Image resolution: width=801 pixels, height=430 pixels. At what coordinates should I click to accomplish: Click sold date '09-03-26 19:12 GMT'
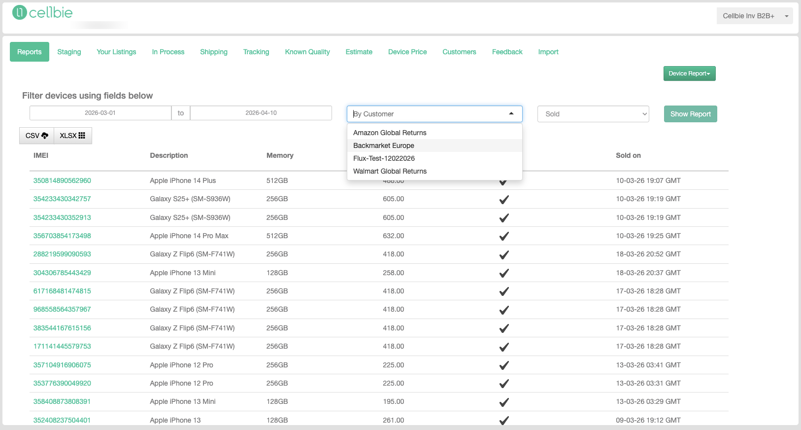[x=648, y=420]
